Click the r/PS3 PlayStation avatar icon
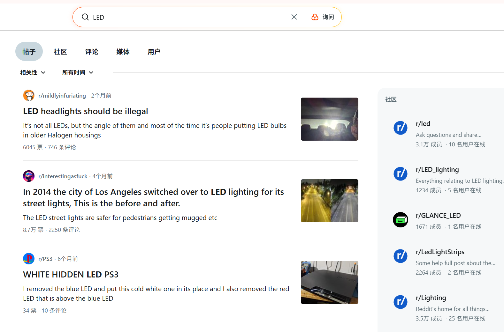Screen dimensions: 504x332 coord(29,259)
